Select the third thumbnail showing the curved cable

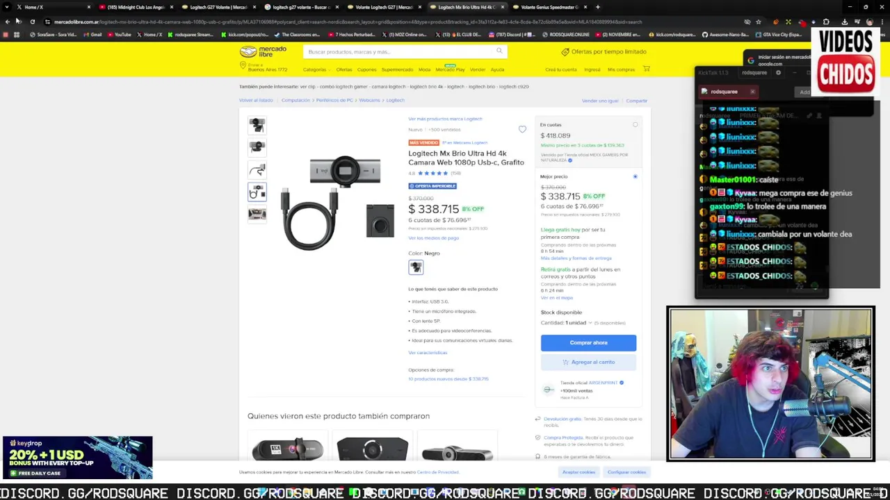pyautogui.click(x=257, y=169)
